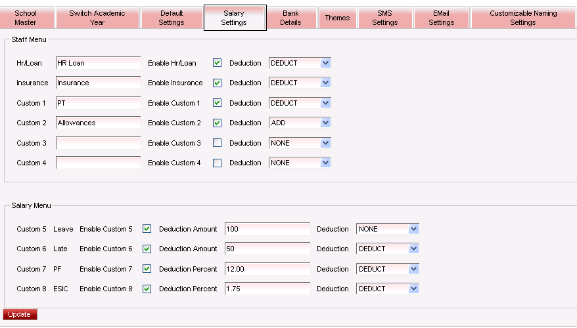The image size is (577, 328).
Task: Focus the empty Custom 3 name field
Action: point(98,143)
